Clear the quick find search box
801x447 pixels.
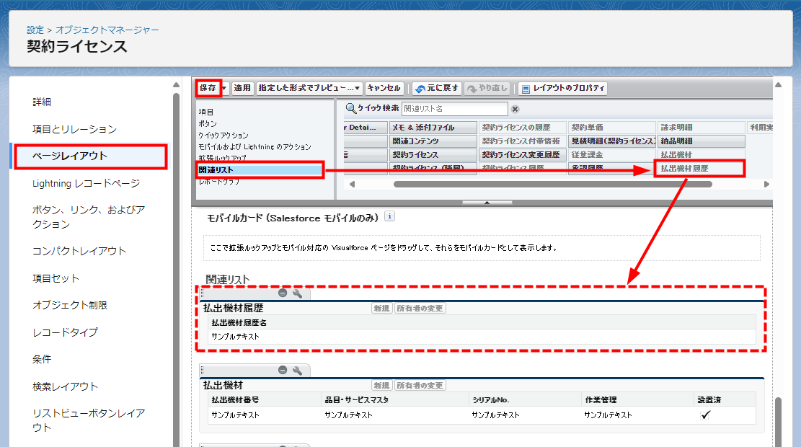click(515, 109)
